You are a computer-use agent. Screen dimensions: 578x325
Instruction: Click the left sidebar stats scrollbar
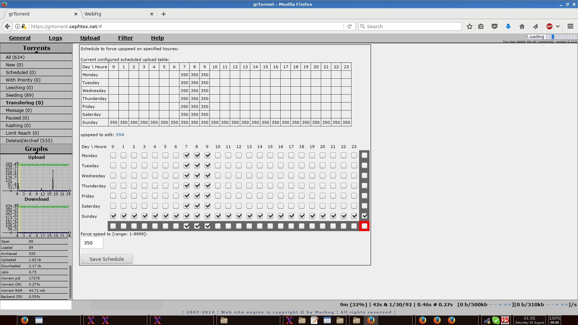click(x=70, y=282)
